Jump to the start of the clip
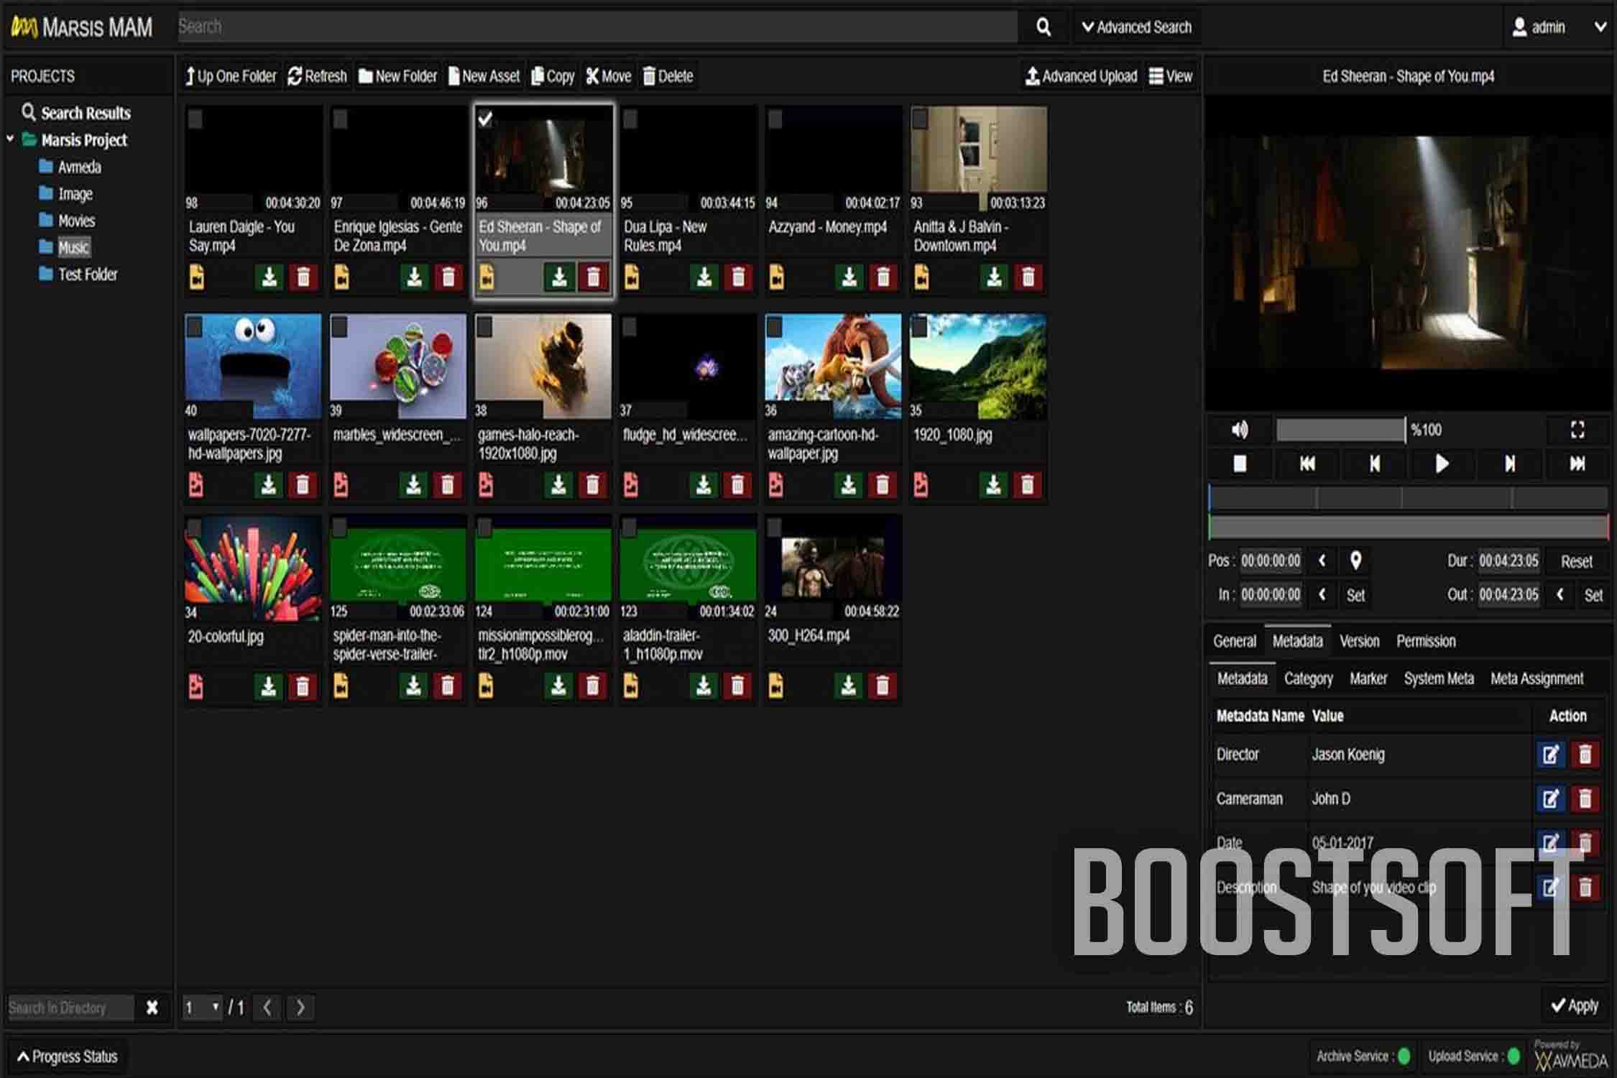 [1307, 464]
